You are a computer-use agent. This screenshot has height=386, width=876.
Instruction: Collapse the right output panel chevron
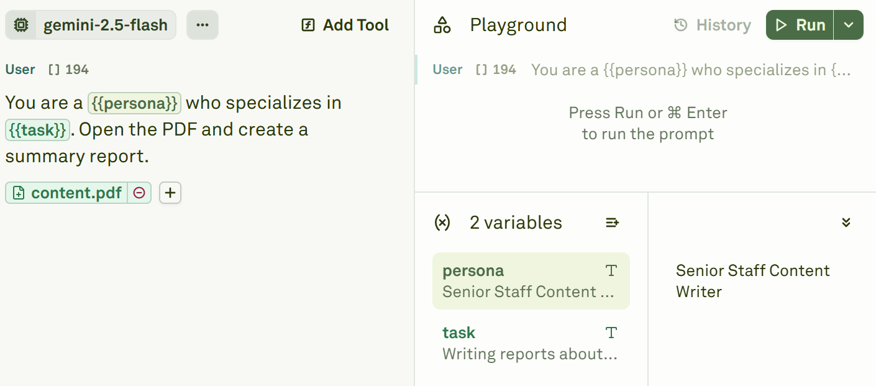(x=846, y=222)
